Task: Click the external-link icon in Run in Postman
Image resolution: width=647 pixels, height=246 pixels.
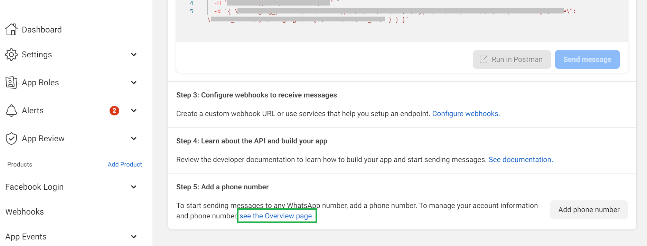Action: [484, 59]
